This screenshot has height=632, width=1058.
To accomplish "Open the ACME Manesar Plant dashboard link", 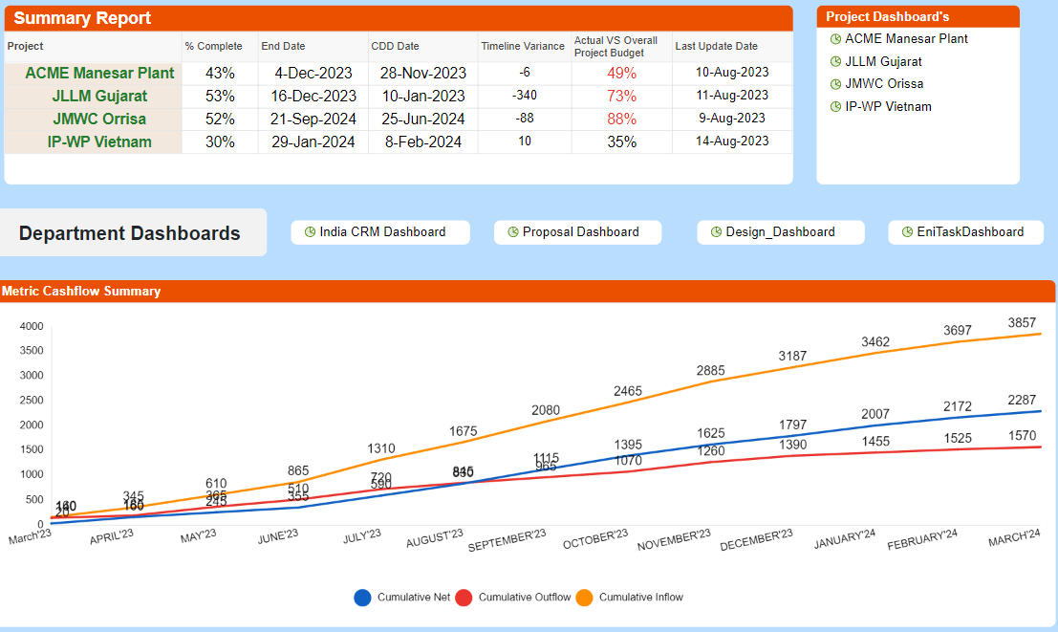I will pos(906,39).
